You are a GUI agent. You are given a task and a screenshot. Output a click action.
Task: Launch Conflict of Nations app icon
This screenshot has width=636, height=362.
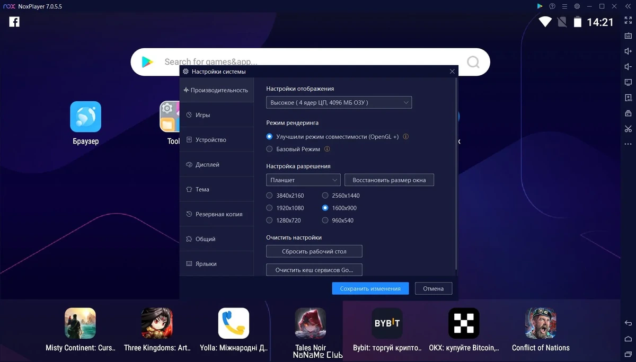click(x=541, y=323)
